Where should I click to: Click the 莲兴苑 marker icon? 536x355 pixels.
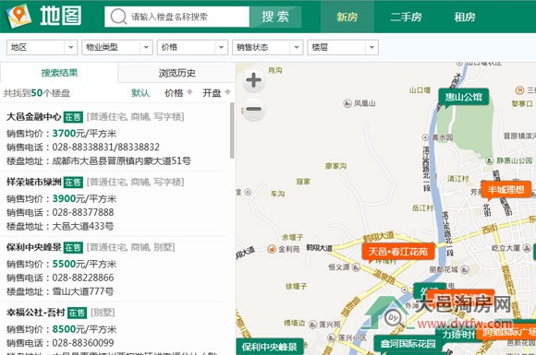click(x=312, y=325)
